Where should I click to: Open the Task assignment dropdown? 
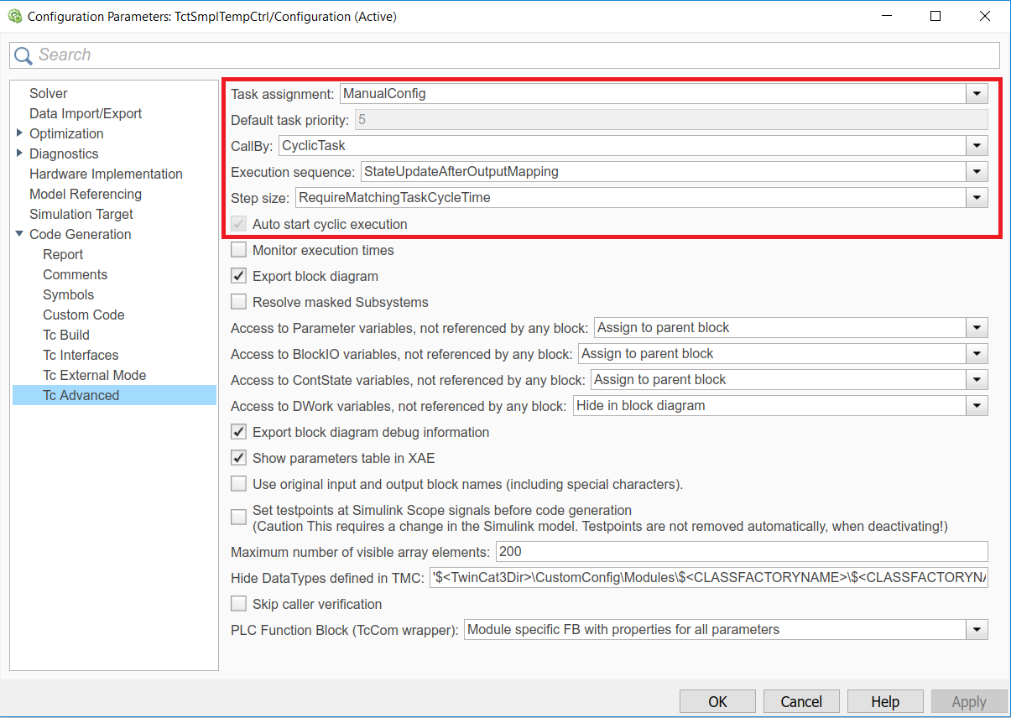tap(977, 93)
